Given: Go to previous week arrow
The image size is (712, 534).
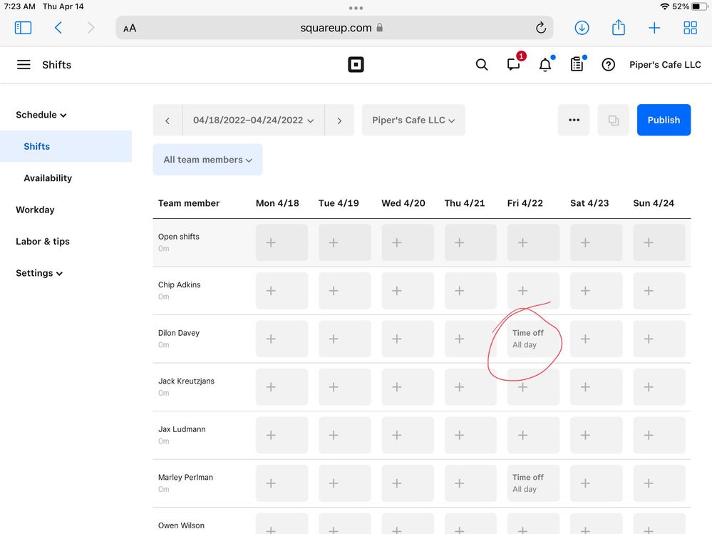Looking at the screenshot, I should click(x=167, y=120).
